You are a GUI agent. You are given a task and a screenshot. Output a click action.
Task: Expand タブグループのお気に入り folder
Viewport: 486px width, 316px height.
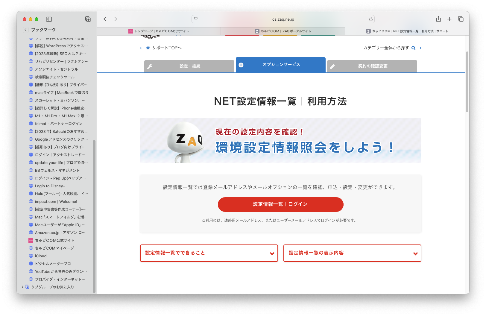22,287
